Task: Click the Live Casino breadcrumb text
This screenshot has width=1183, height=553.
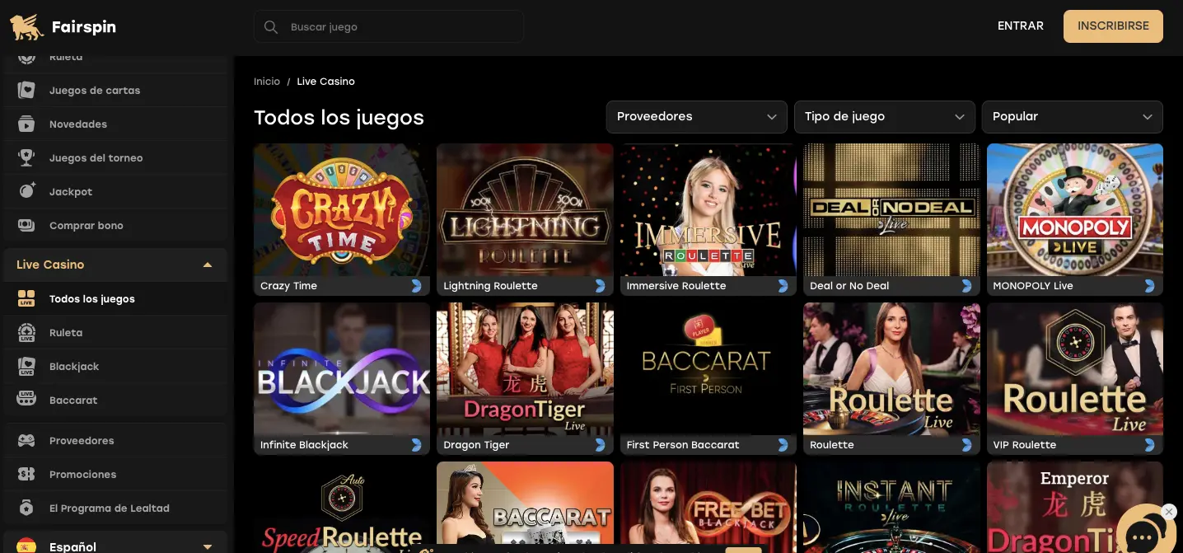Action: (326, 82)
